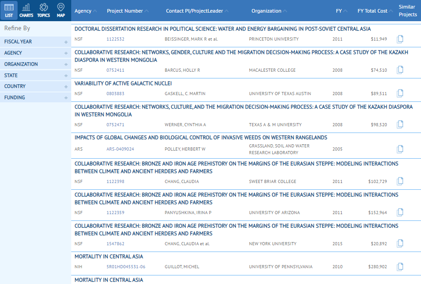View similar projects for ARS-0409024

[400, 149]
